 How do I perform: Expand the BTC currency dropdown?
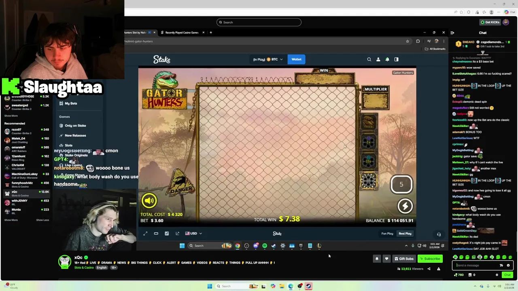click(268, 59)
